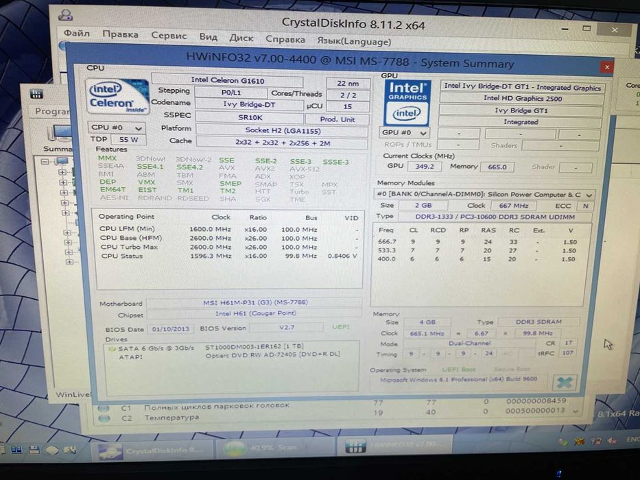The width and height of the screenshot is (640, 480).
Task: Open the Правка menu
Action: 120,35
